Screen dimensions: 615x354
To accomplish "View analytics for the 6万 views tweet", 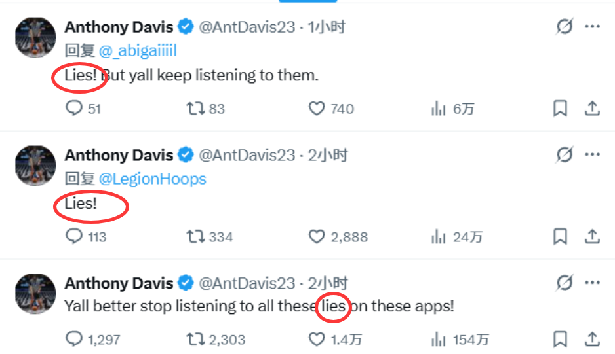I will tap(438, 108).
